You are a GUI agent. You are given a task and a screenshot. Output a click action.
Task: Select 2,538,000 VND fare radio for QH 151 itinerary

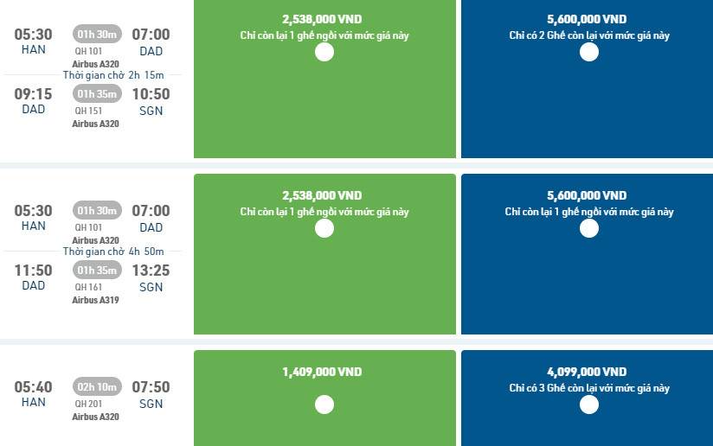tap(324, 52)
